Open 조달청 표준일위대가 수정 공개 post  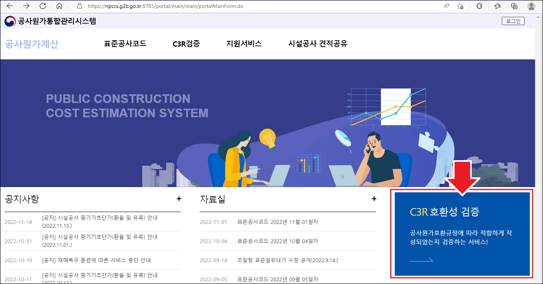click(x=287, y=260)
